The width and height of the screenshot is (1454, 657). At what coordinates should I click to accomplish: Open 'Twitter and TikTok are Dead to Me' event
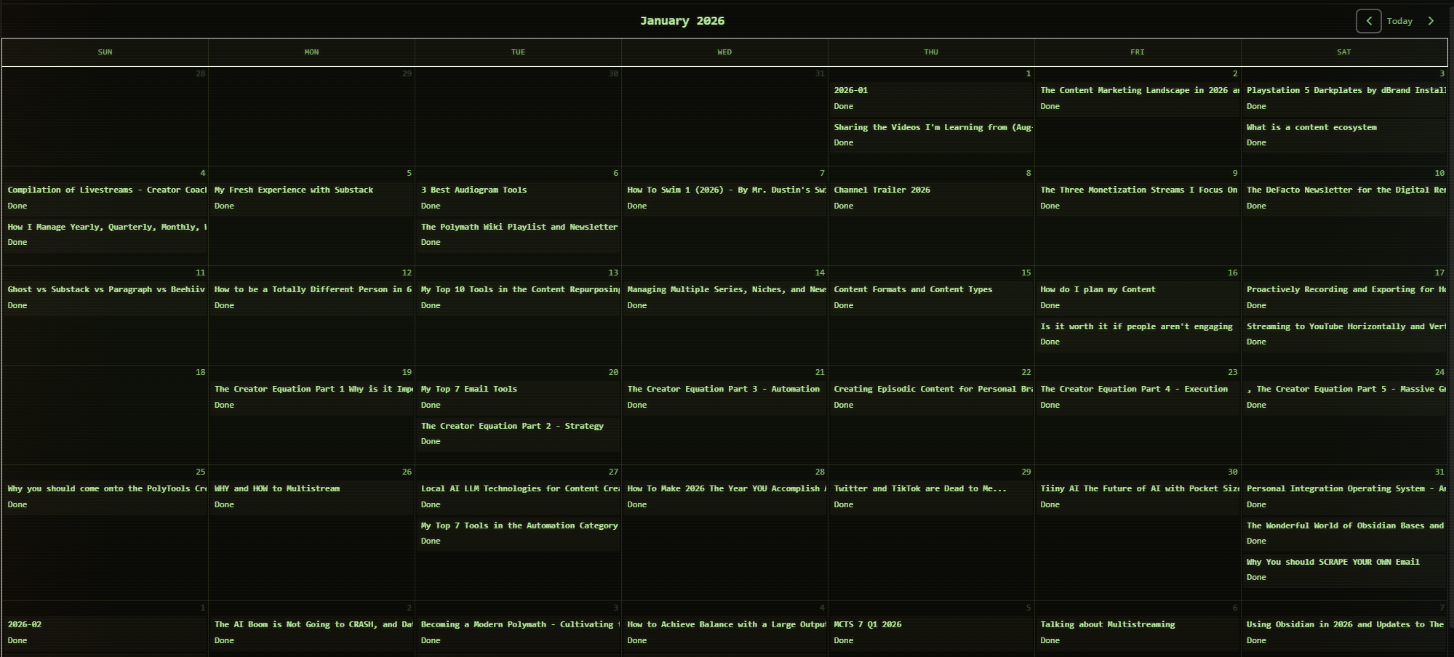(919, 489)
